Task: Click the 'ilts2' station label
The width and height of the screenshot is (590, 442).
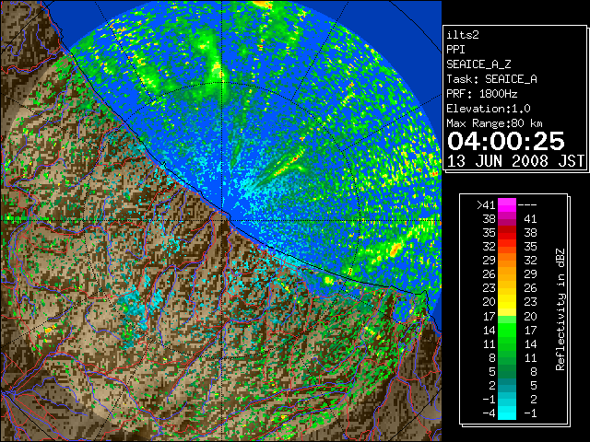Action: [x=463, y=35]
